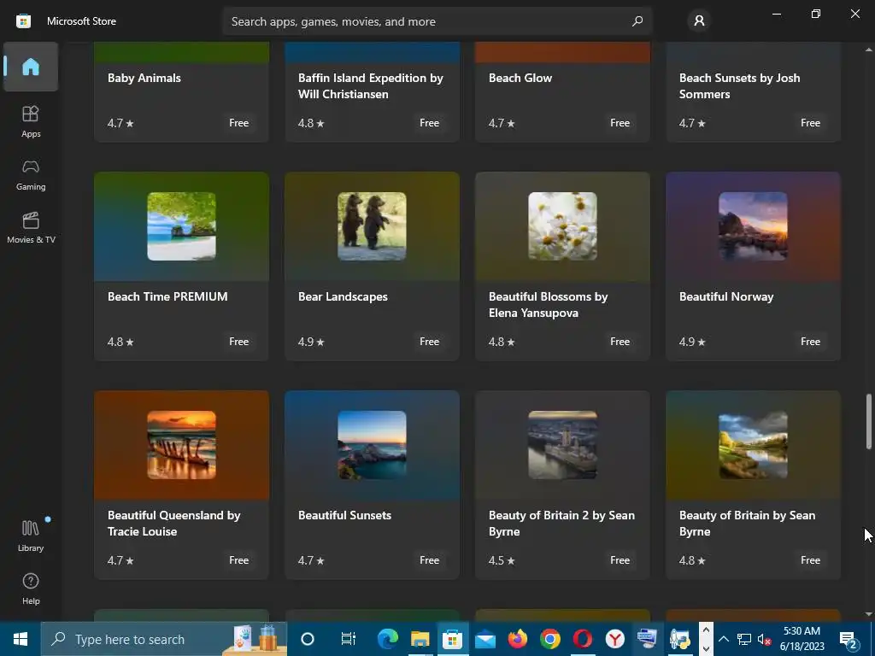This screenshot has width=875, height=656.
Task: Select Baby Animals title
Action: (x=144, y=78)
